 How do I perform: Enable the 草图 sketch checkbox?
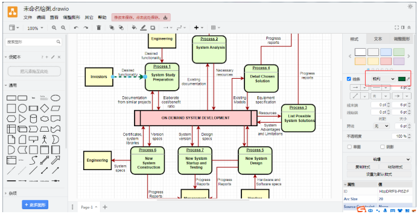[x=349, y=147]
